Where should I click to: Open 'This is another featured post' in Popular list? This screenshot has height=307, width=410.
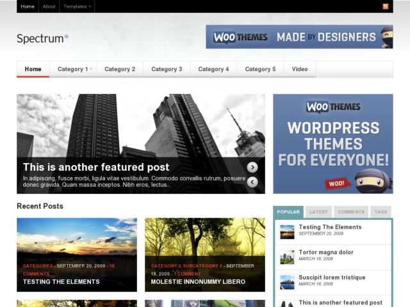(x=340, y=303)
